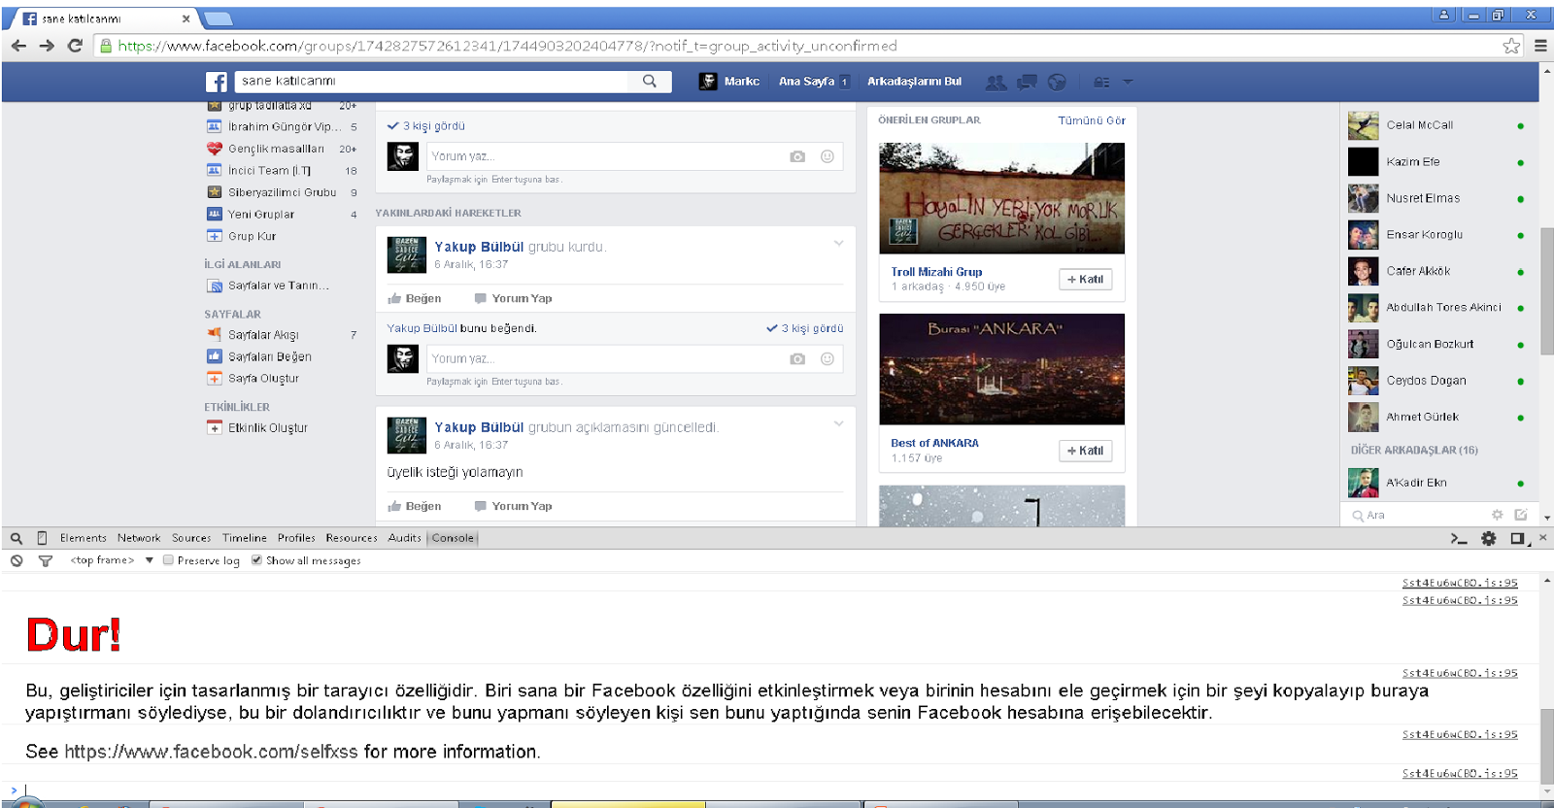Select Console tab in DevTools

pyautogui.click(x=453, y=538)
